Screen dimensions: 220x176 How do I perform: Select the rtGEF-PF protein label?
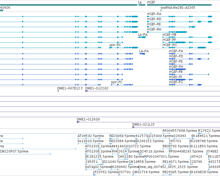point(176,77)
